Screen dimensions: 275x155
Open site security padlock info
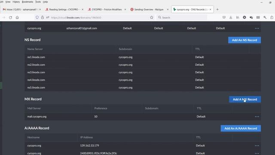pyautogui.click(x=42, y=18)
